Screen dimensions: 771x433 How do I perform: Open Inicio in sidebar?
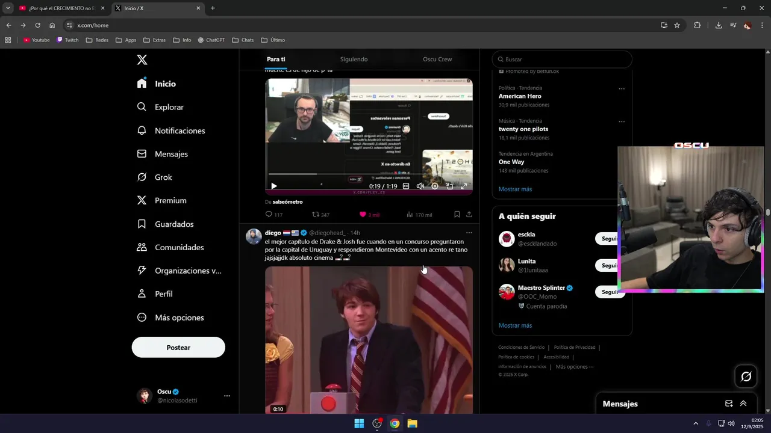(x=157, y=84)
